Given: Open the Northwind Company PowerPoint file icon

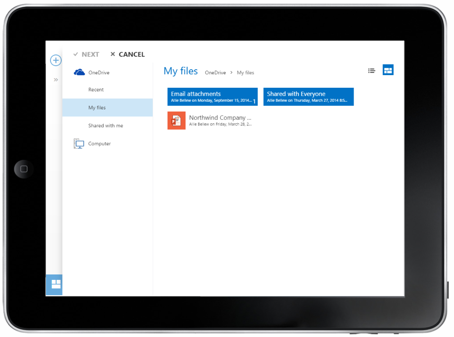Looking at the screenshot, I should [x=176, y=120].
